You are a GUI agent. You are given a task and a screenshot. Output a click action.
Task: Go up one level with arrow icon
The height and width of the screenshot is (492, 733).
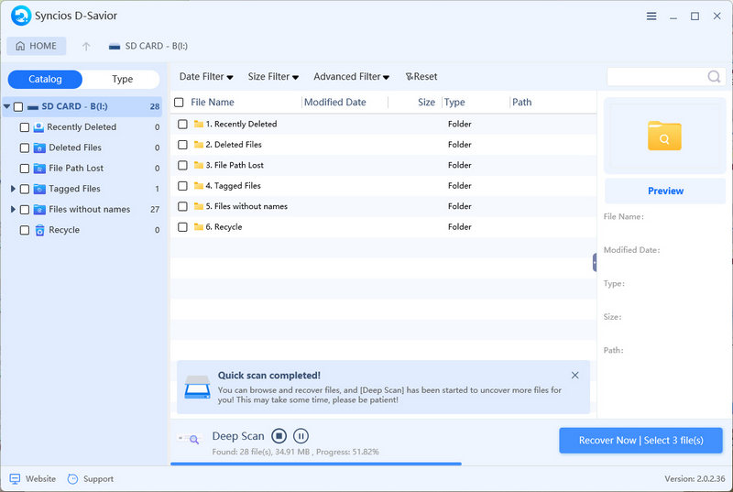[86, 46]
